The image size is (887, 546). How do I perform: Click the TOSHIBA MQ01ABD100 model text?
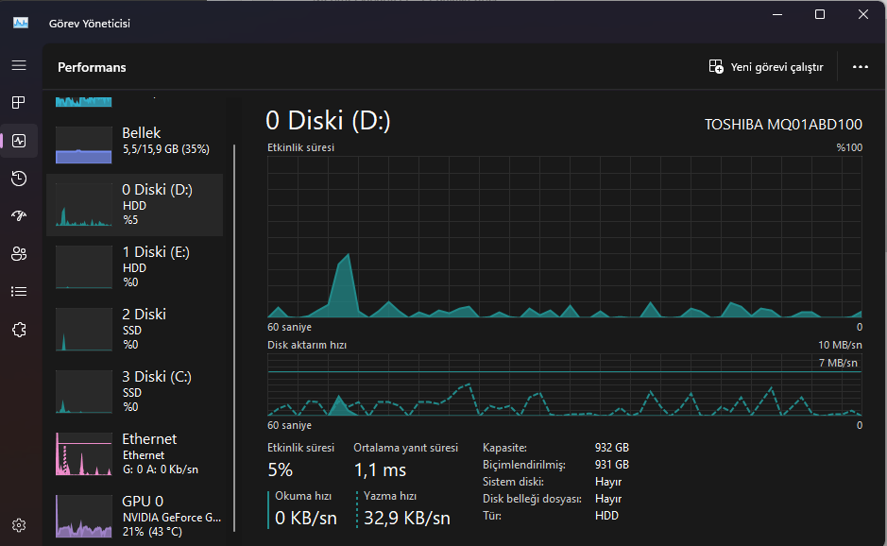[x=783, y=125]
